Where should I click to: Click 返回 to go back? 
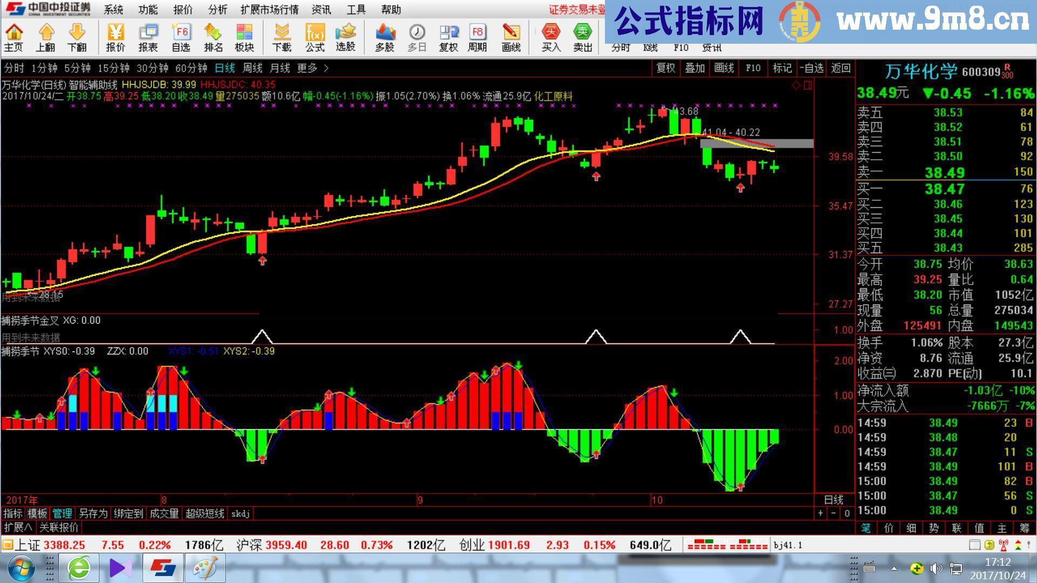click(x=840, y=69)
